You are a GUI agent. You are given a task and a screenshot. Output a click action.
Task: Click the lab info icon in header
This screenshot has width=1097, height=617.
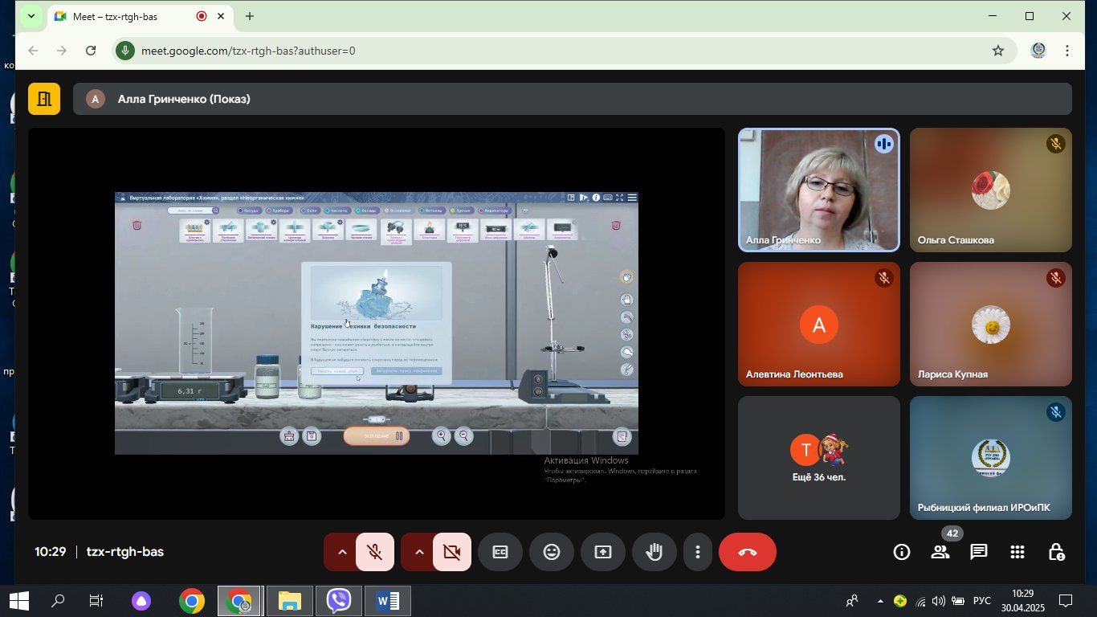pyautogui.click(x=595, y=198)
